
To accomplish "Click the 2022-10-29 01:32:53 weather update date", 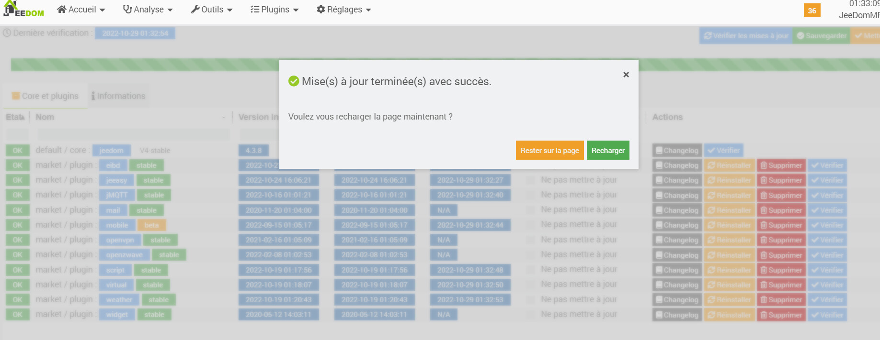I will [470, 300].
